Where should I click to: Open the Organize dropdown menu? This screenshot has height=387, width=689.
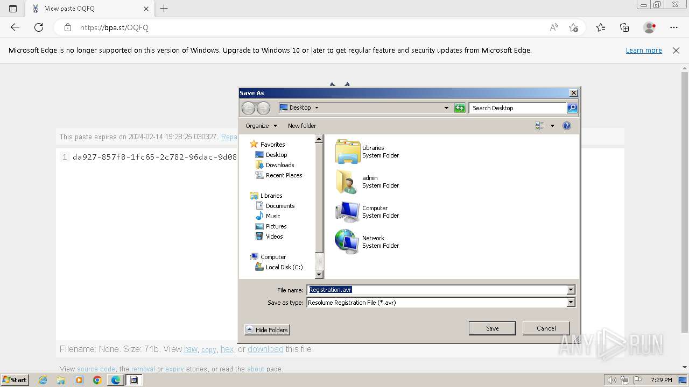262,126
